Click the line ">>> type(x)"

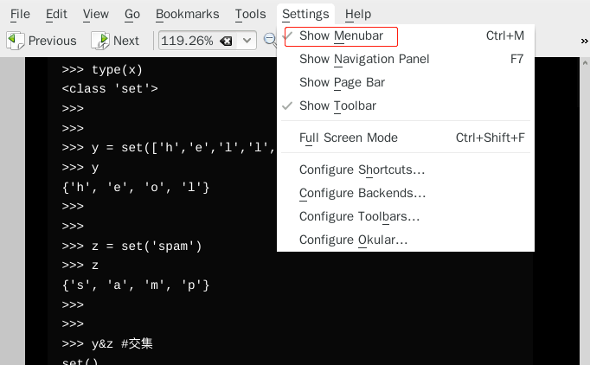click(102, 70)
